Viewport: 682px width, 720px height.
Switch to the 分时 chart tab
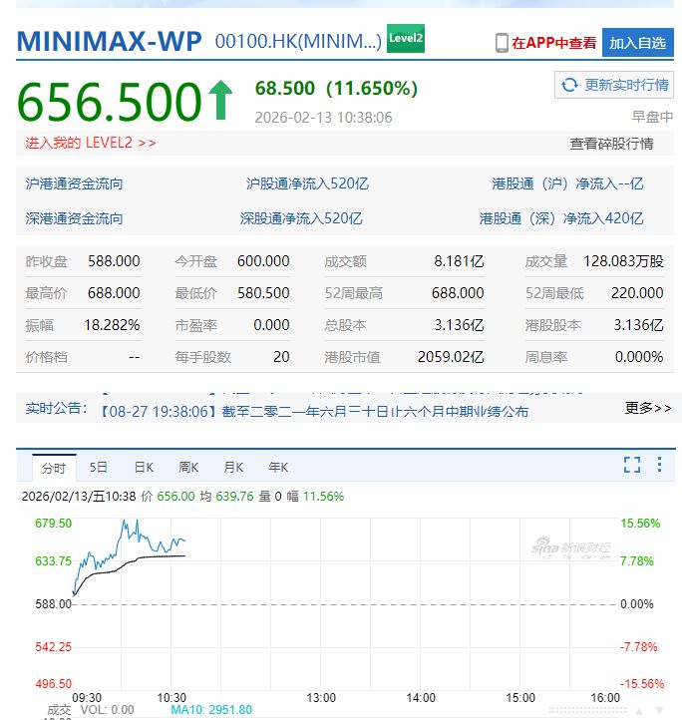pyautogui.click(x=54, y=468)
